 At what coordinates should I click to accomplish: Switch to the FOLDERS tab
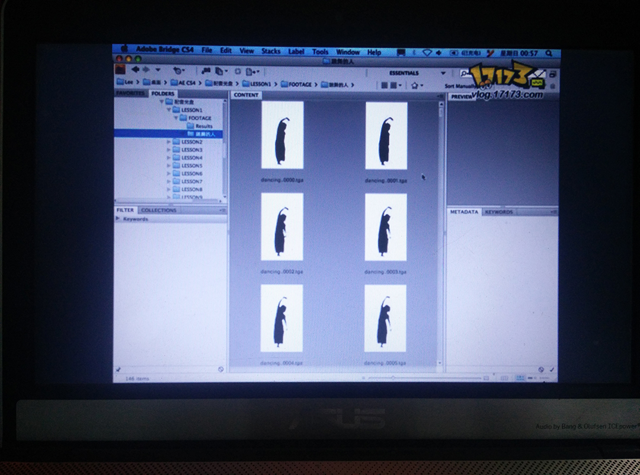[x=163, y=94]
